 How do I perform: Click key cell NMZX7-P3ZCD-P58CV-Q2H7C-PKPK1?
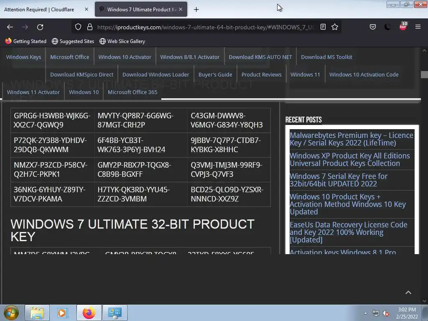[x=52, y=170]
